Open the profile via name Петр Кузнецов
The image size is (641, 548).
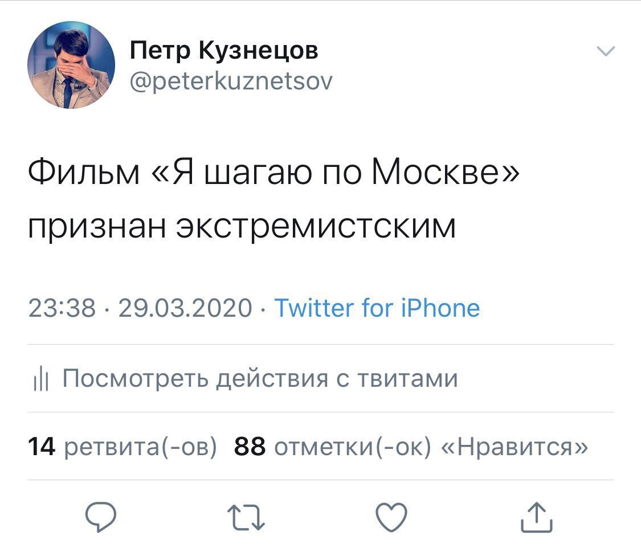(224, 51)
